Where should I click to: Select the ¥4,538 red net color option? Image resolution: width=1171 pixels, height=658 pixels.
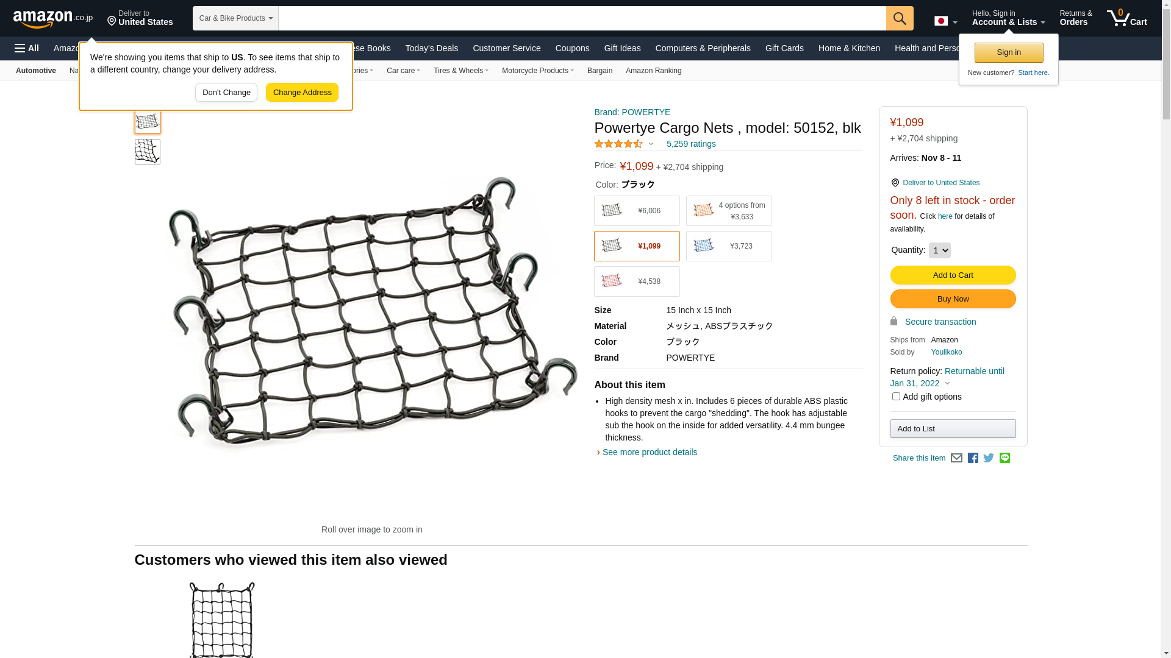(637, 281)
